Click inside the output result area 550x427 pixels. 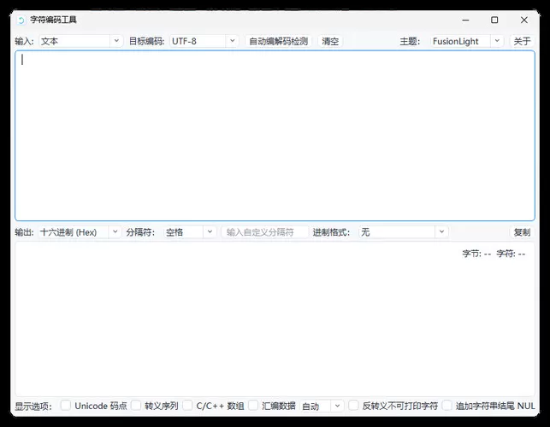click(x=275, y=319)
